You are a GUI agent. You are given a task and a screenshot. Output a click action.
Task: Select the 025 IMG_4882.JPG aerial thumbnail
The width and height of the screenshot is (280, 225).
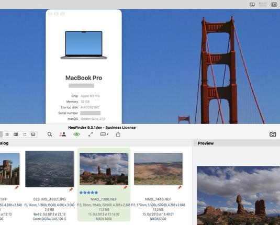50,168
